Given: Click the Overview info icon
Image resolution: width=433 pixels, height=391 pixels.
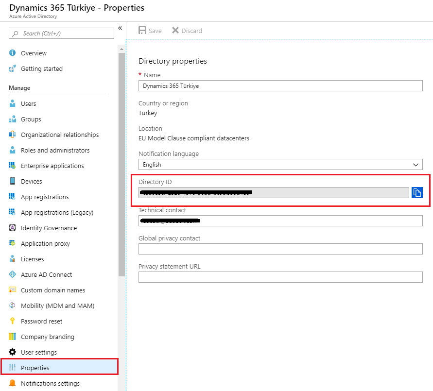Looking at the screenshot, I should pyautogui.click(x=13, y=53).
